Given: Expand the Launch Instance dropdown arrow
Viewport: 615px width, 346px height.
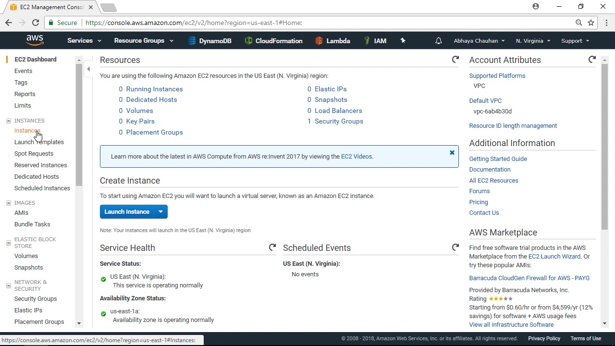Looking at the screenshot, I should point(160,211).
